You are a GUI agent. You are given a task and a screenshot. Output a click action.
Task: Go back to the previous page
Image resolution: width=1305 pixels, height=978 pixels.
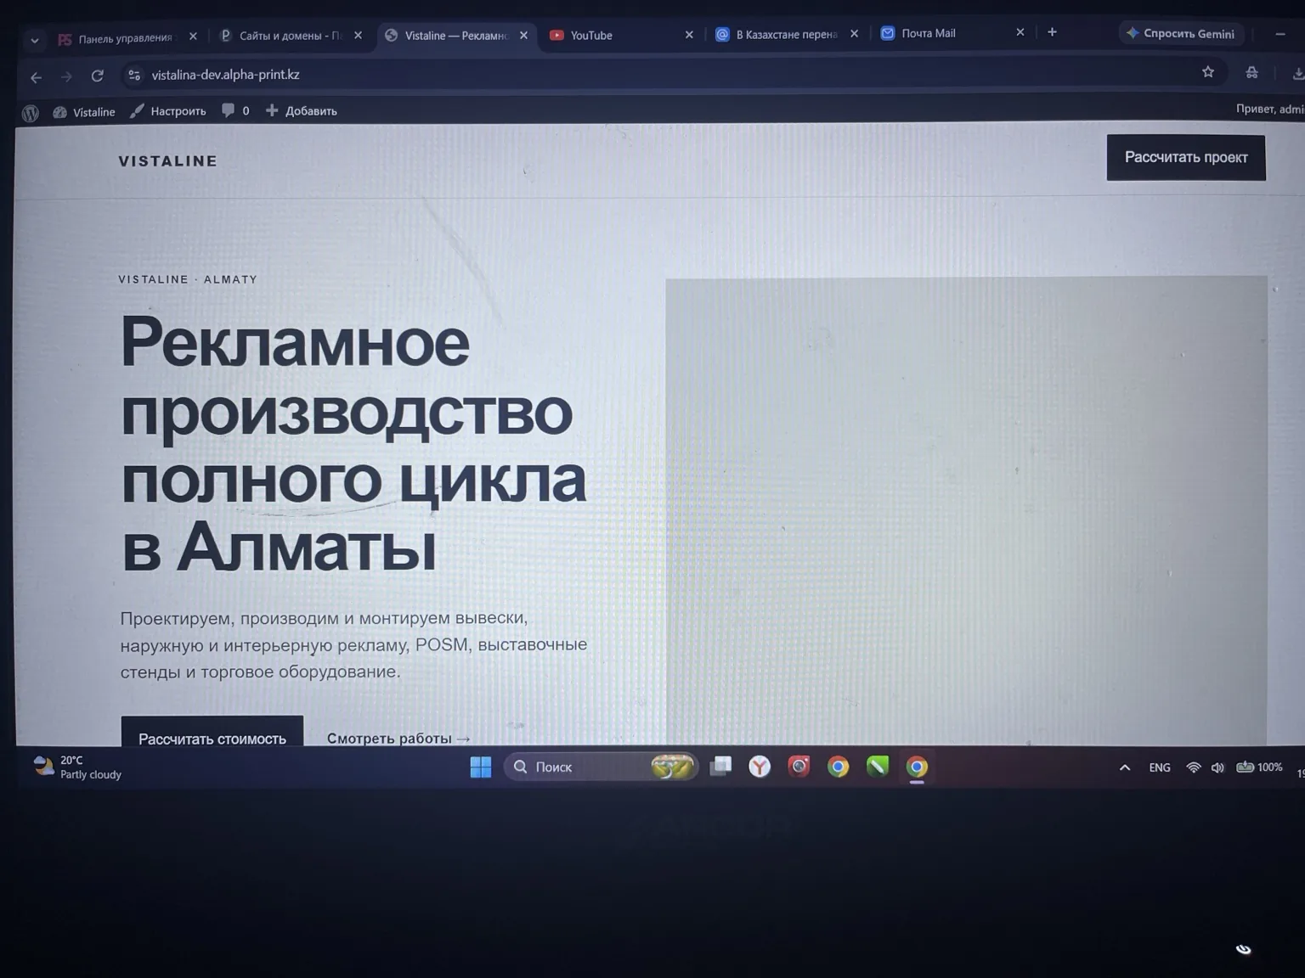(36, 77)
